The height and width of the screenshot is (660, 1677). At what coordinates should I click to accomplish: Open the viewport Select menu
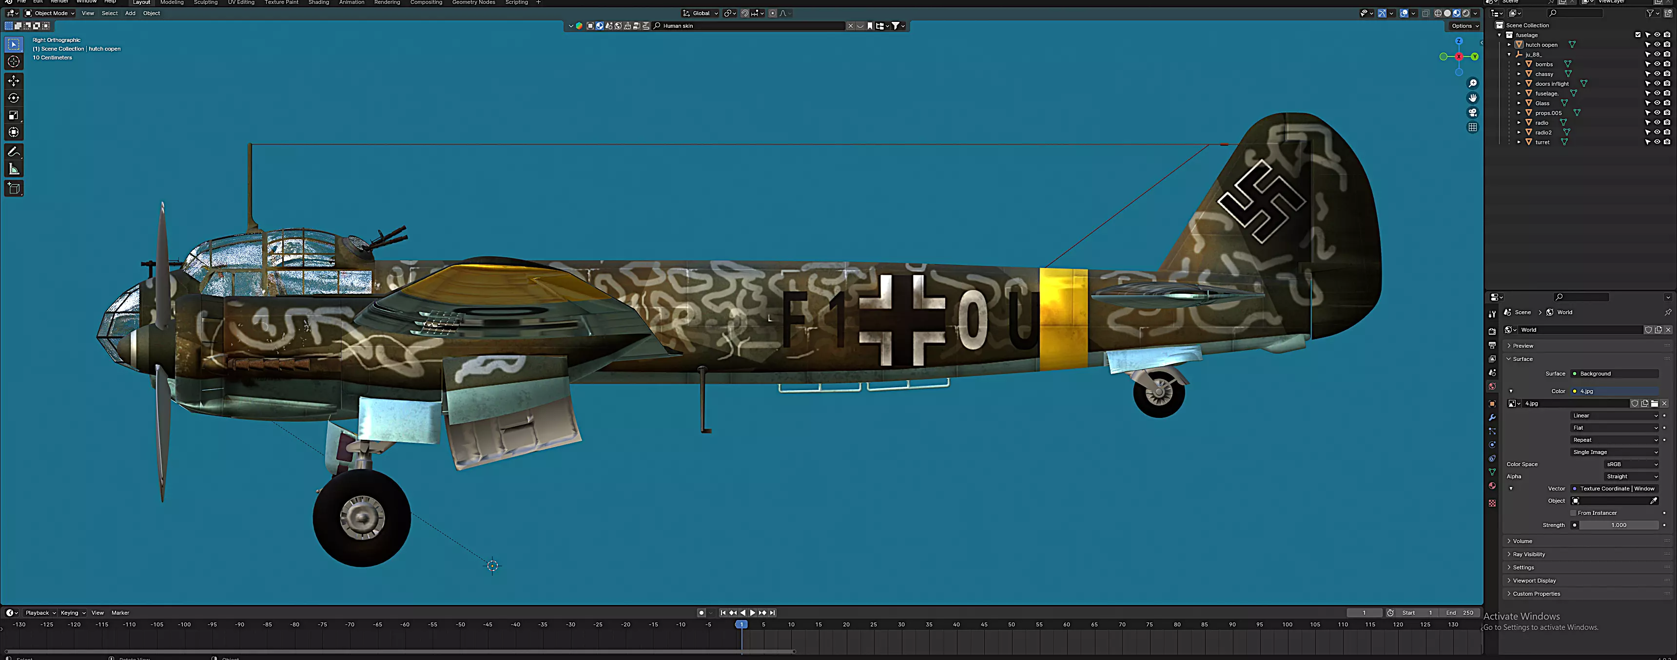click(109, 13)
